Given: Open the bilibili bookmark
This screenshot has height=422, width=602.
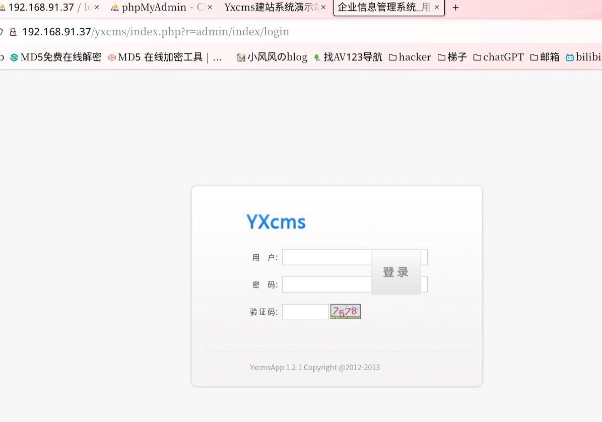Looking at the screenshot, I should (x=583, y=57).
